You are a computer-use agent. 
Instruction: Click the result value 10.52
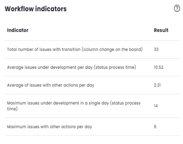(158, 67)
